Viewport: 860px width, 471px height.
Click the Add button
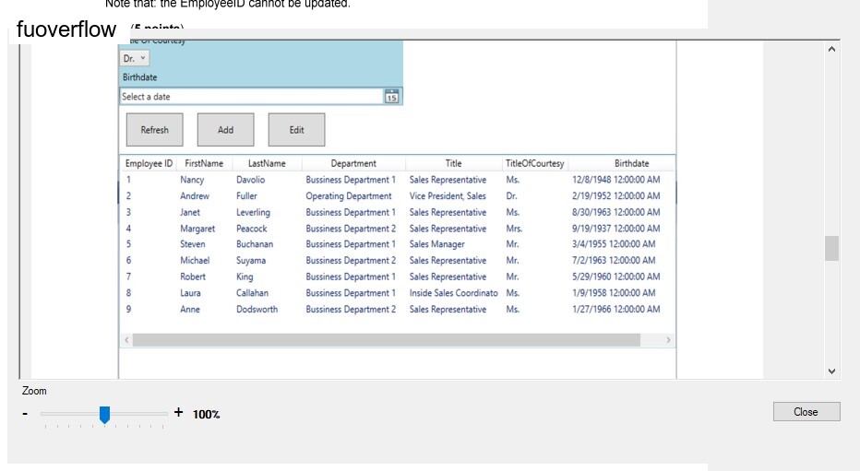coord(225,130)
